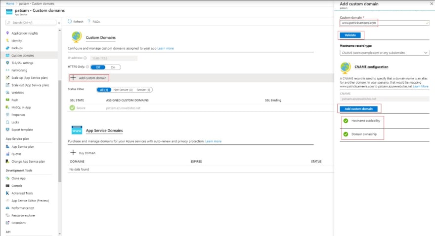Open Change App Service plan
435x236 pixels.
pos(28,162)
